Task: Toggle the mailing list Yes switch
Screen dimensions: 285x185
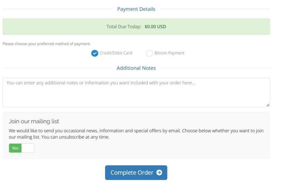Action: tap(21, 148)
